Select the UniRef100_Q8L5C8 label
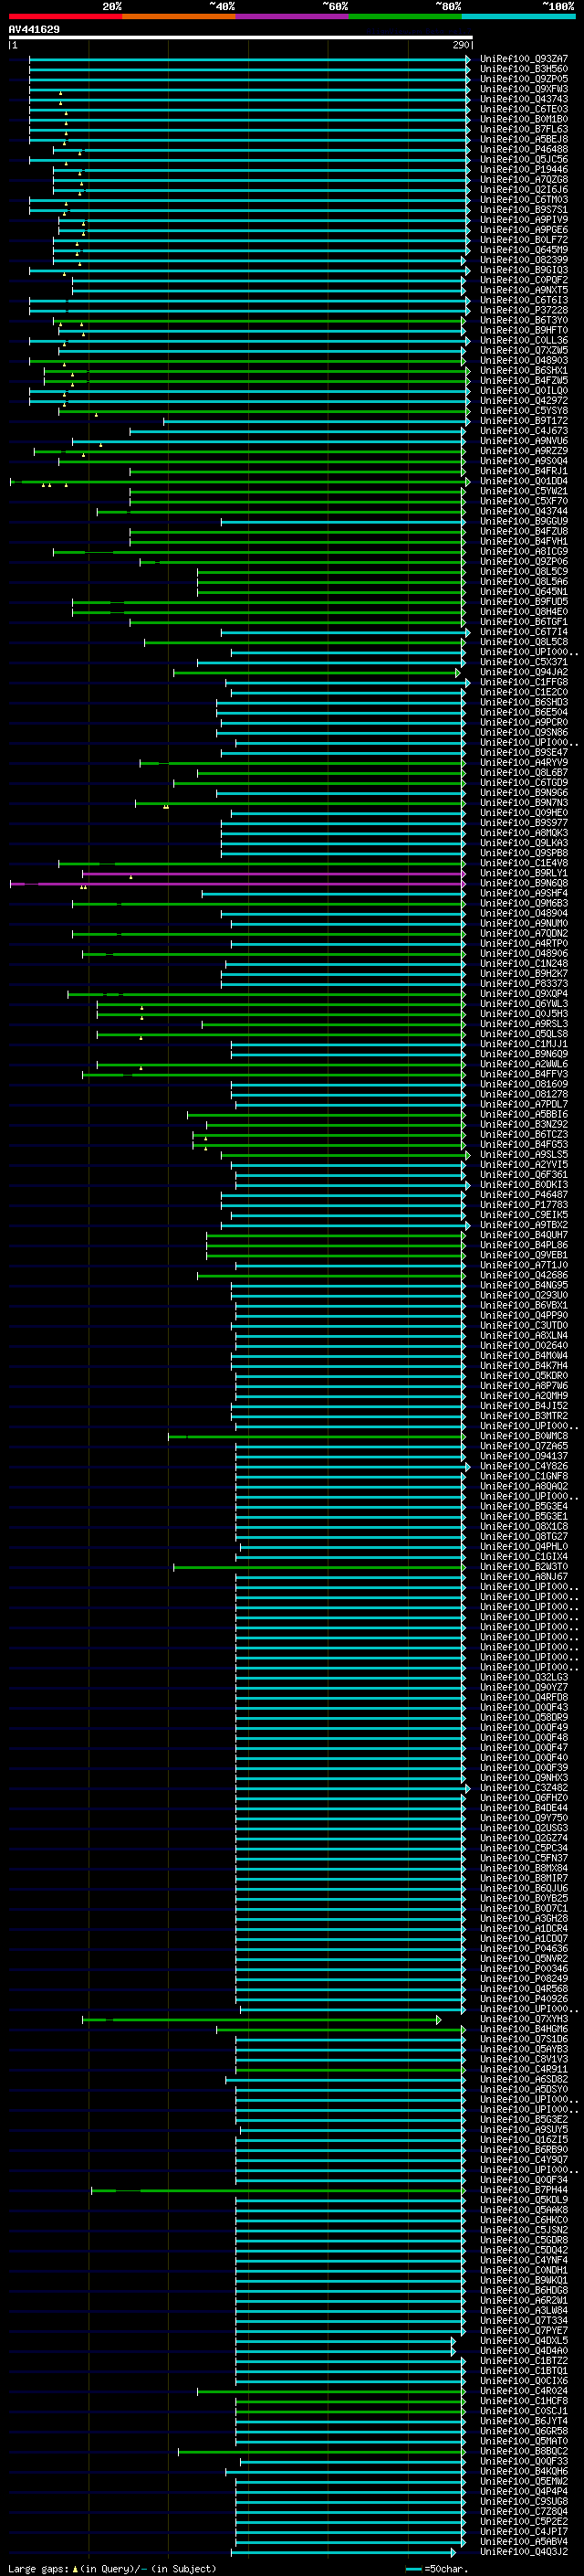Viewport: 584px width, 2576px height. tap(524, 642)
